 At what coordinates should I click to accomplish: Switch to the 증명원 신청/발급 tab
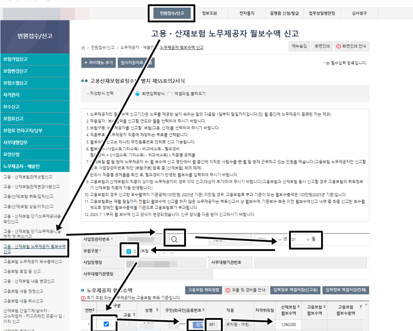pos(285,13)
